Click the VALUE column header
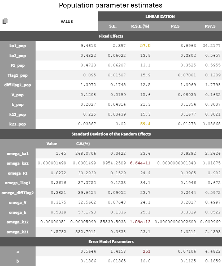222x266 pixels. (67, 21)
